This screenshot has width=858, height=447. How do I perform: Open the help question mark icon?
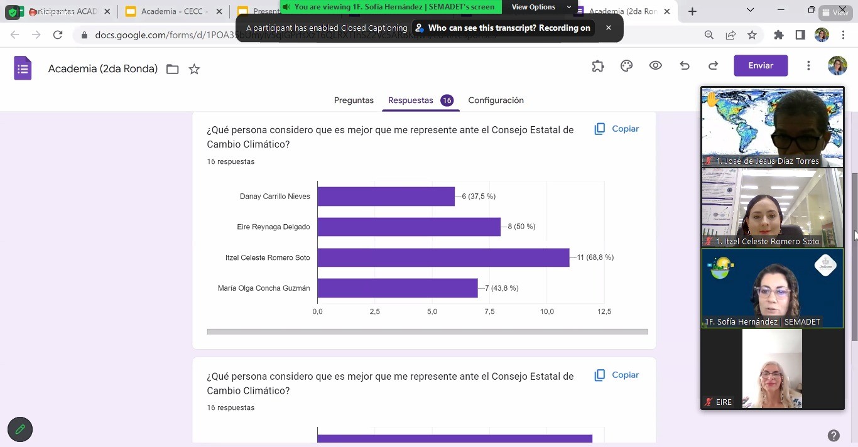click(x=834, y=435)
